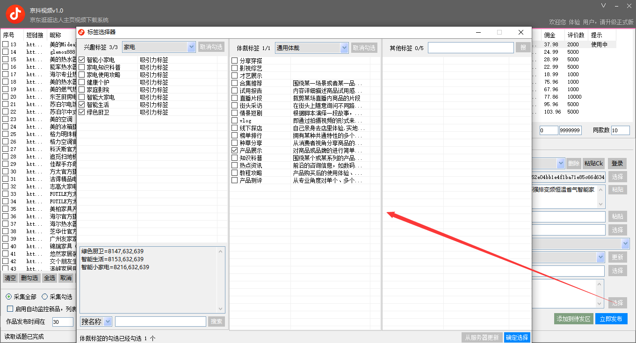Click 确定选择 to confirm tags

click(517, 337)
